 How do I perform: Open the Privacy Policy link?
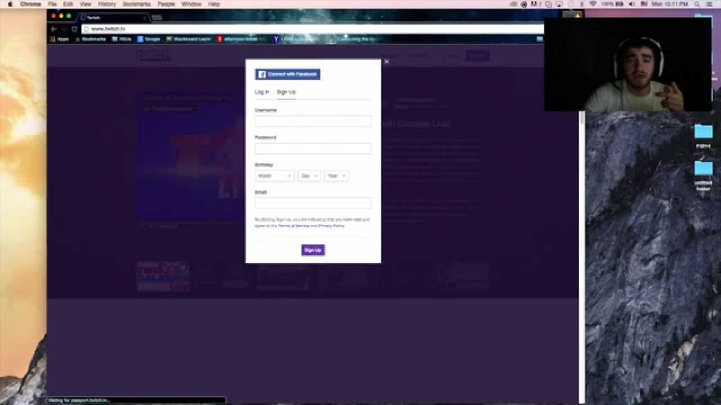point(331,226)
